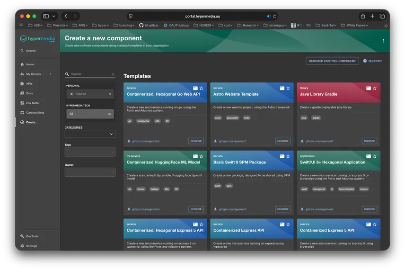Star the Basic Swift 6 SPM Package template
Image resolution: width=405 pixels, height=270 pixels.
coord(288,156)
